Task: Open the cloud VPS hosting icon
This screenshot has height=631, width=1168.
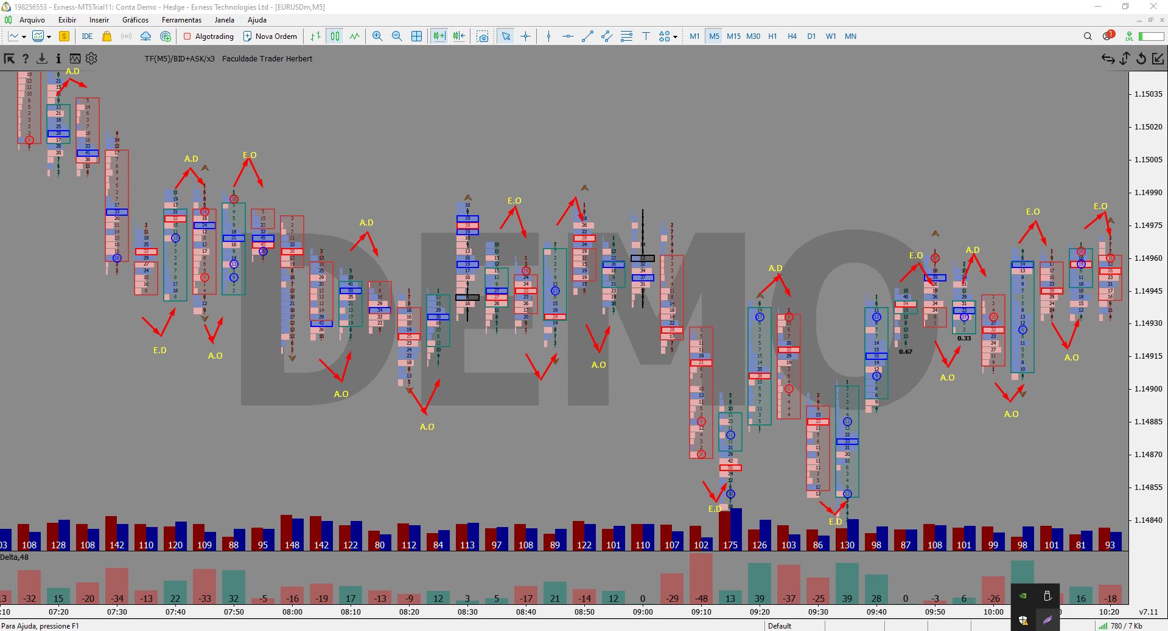Action: [145, 36]
